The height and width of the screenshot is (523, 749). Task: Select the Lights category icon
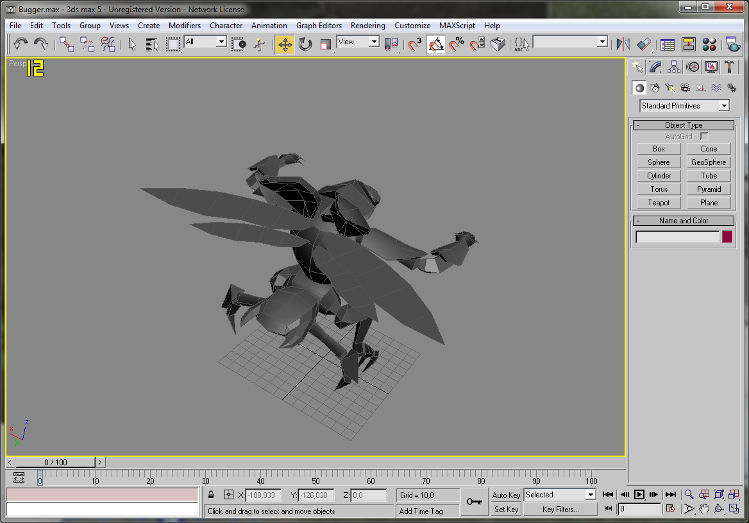click(x=669, y=88)
